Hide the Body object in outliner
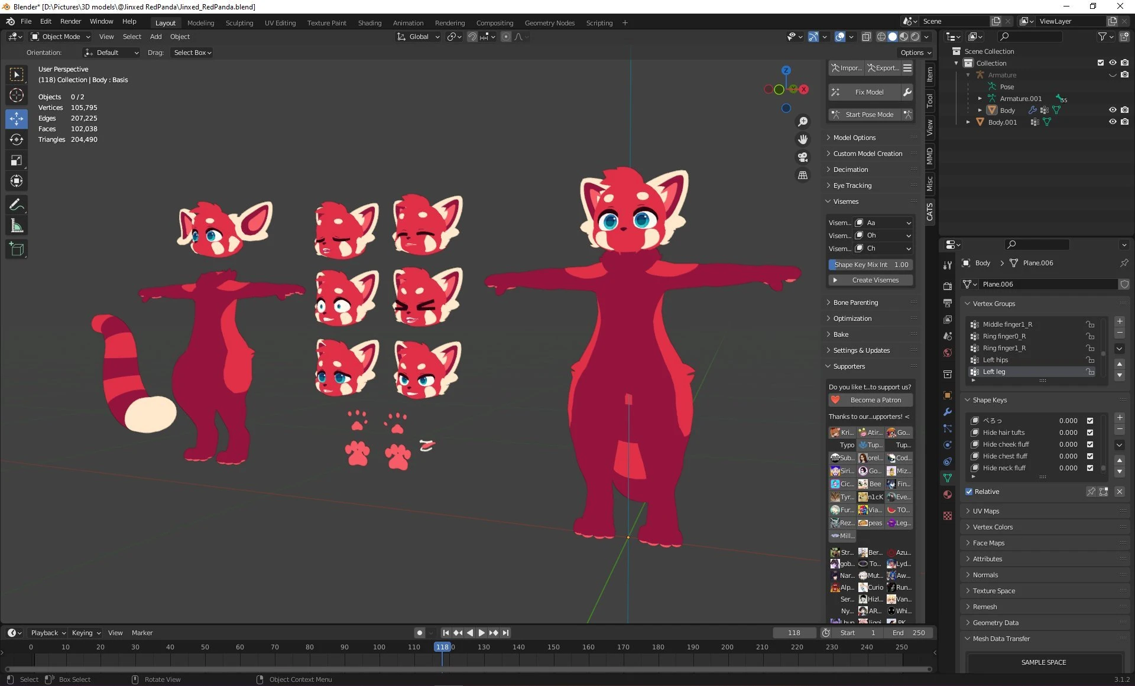Viewport: 1135px width, 686px height. pyautogui.click(x=1113, y=110)
